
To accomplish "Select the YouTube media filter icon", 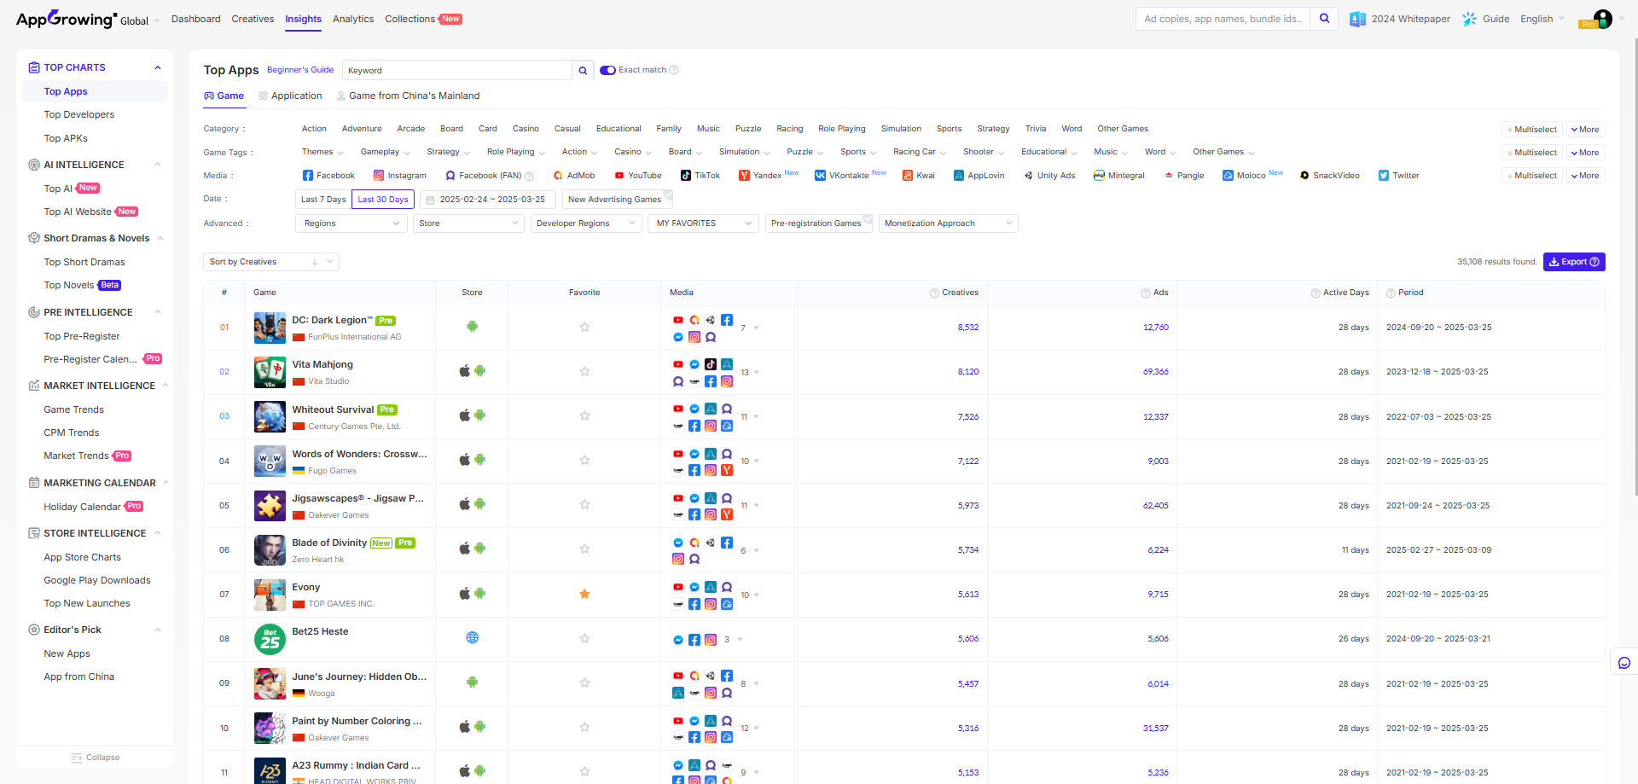I will pyautogui.click(x=619, y=176).
